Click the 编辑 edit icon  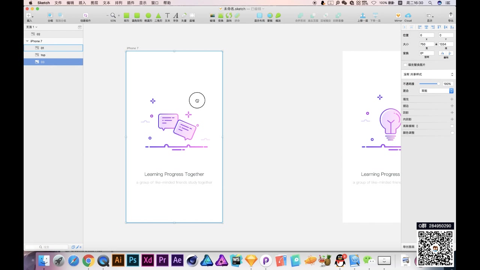pyautogui.click(x=212, y=16)
